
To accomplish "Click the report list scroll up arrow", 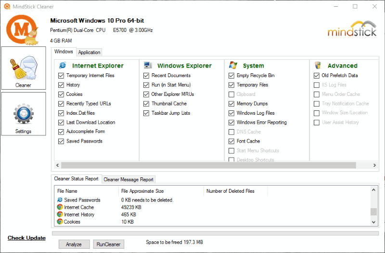I will click(x=373, y=190).
